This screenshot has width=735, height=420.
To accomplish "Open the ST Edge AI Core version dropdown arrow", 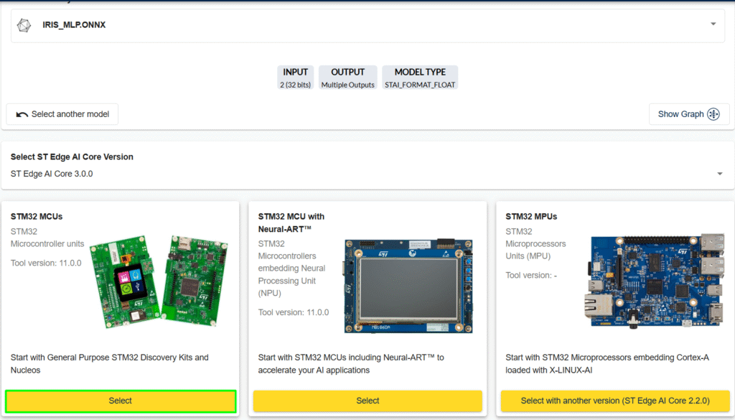I will (x=719, y=174).
